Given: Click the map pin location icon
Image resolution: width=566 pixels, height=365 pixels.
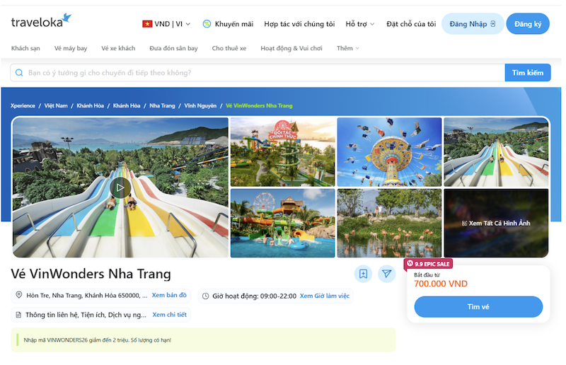Looking at the screenshot, I should (x=19, y=295).
